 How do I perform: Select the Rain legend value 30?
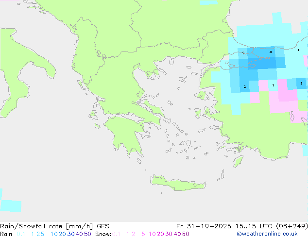(71, 234)
